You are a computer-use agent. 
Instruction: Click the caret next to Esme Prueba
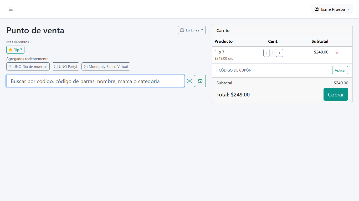point(348,9)
